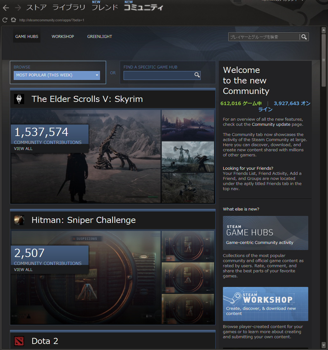328x350 pixels.
Task: Open the Steam GAME HUBS banner
Action: pyautogui.click(x=266, y=233)
